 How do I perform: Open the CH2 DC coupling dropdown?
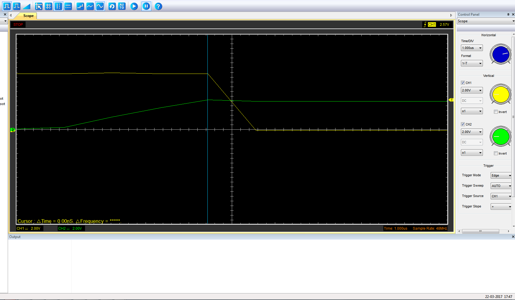coord(472,142)
